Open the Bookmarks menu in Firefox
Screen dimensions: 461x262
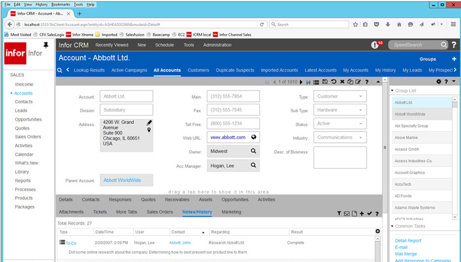[61, 4]
